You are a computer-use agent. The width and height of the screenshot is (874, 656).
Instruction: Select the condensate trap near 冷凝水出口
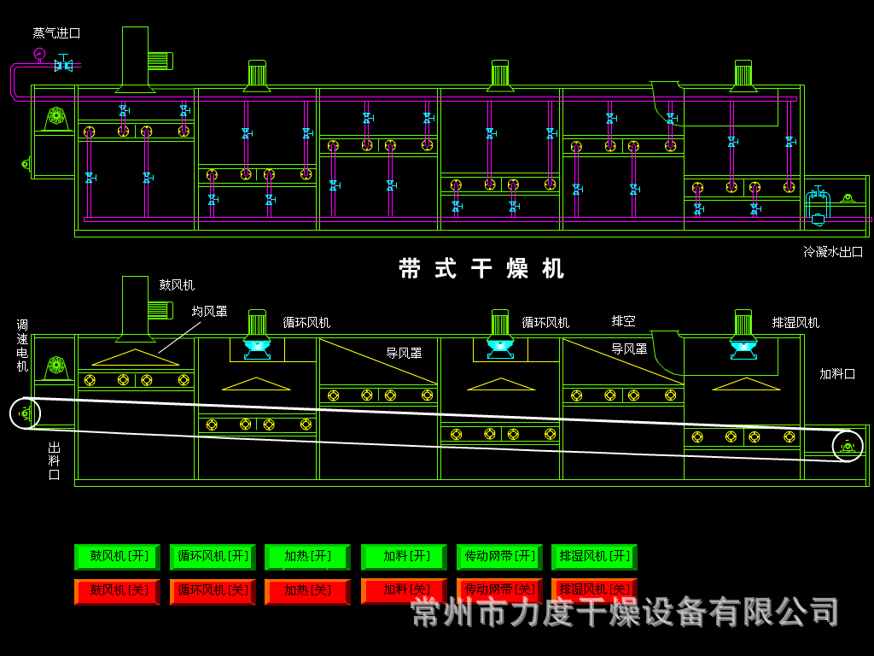coord(818,206)
